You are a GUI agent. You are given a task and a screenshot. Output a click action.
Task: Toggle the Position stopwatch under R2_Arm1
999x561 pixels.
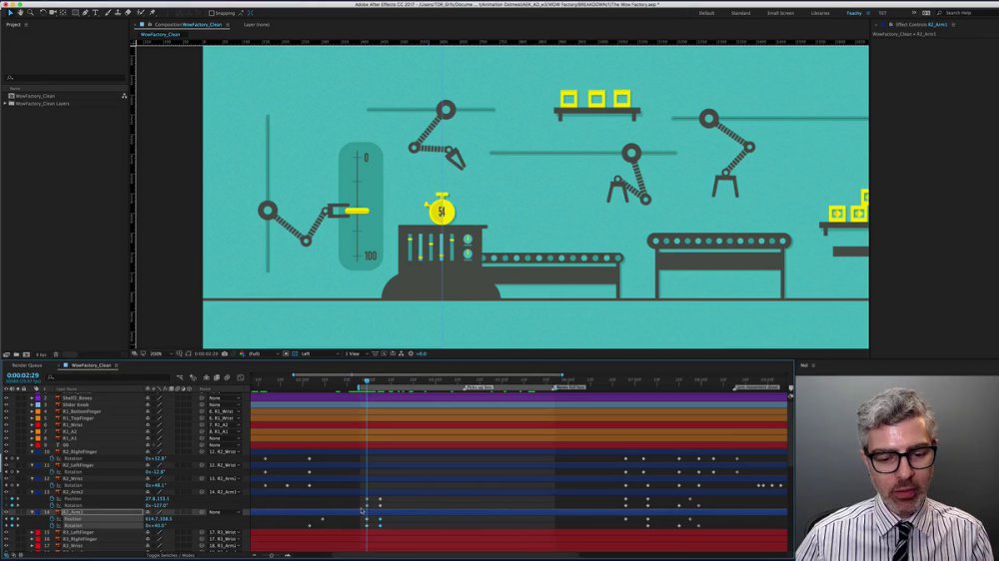coord(52,518)
